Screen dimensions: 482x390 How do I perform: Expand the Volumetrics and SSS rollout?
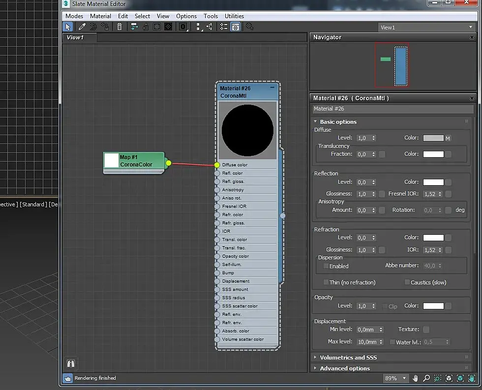point(348,358)
